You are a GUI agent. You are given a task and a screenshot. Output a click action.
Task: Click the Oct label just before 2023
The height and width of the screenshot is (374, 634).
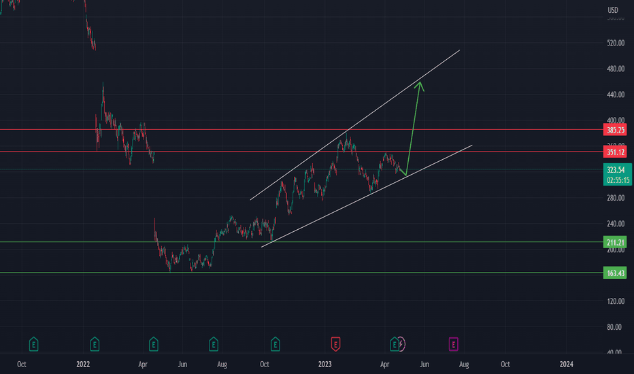265,364
